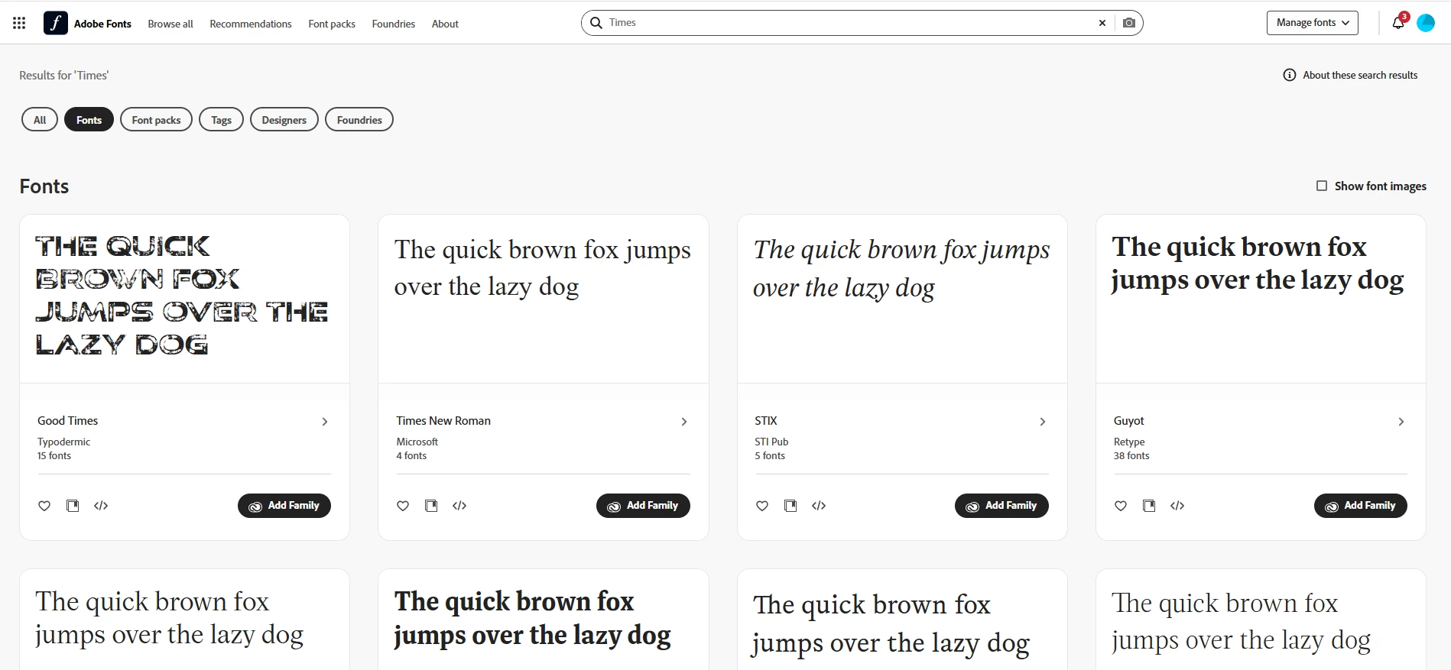Open the About page
The height and width of the screenshot is (670, 1451).
(445, 24)
